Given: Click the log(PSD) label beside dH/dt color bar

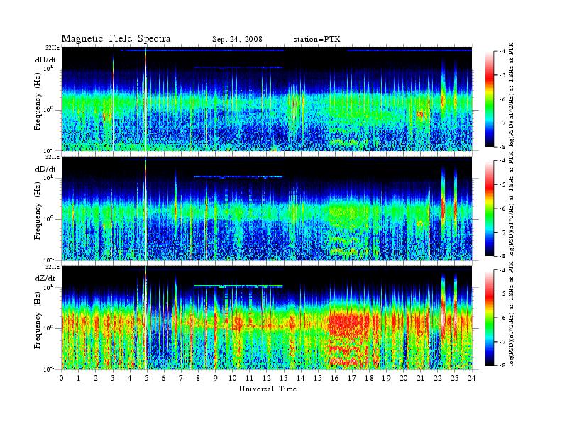Looking at the screenshot, I should pyautogui.click(x=512, y=94).
